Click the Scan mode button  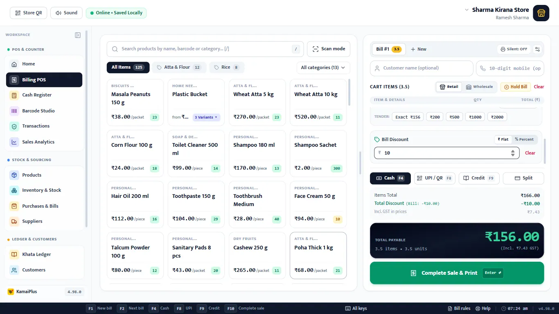click(329, 49)
